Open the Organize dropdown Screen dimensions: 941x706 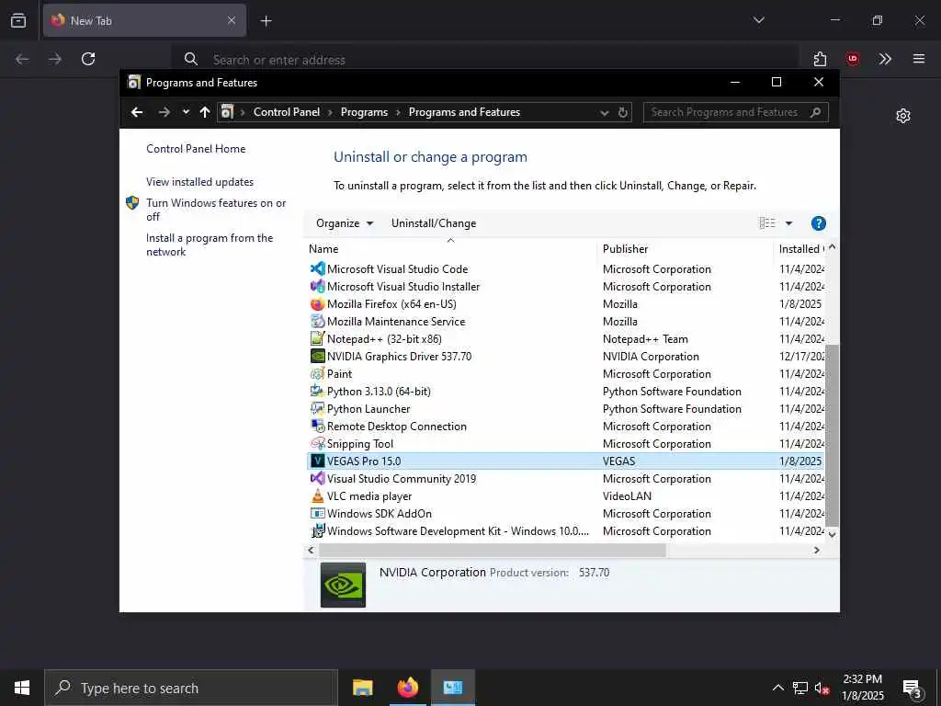(345, 223)
